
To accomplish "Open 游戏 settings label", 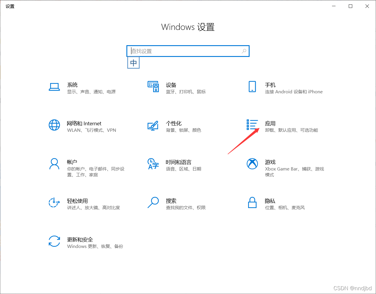I will (270, 162).
